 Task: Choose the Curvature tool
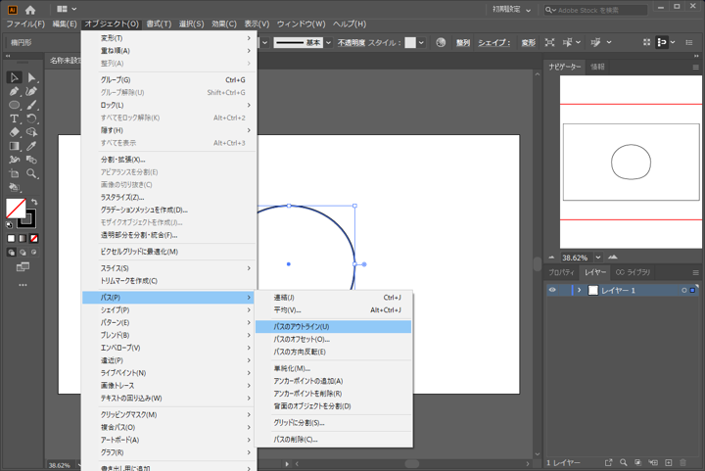click(x=31, y=92)
